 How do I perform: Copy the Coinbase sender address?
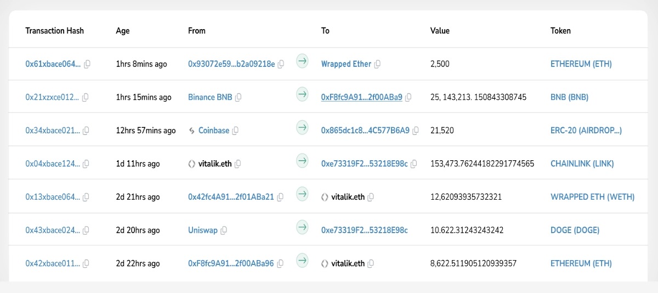[235, 131]
